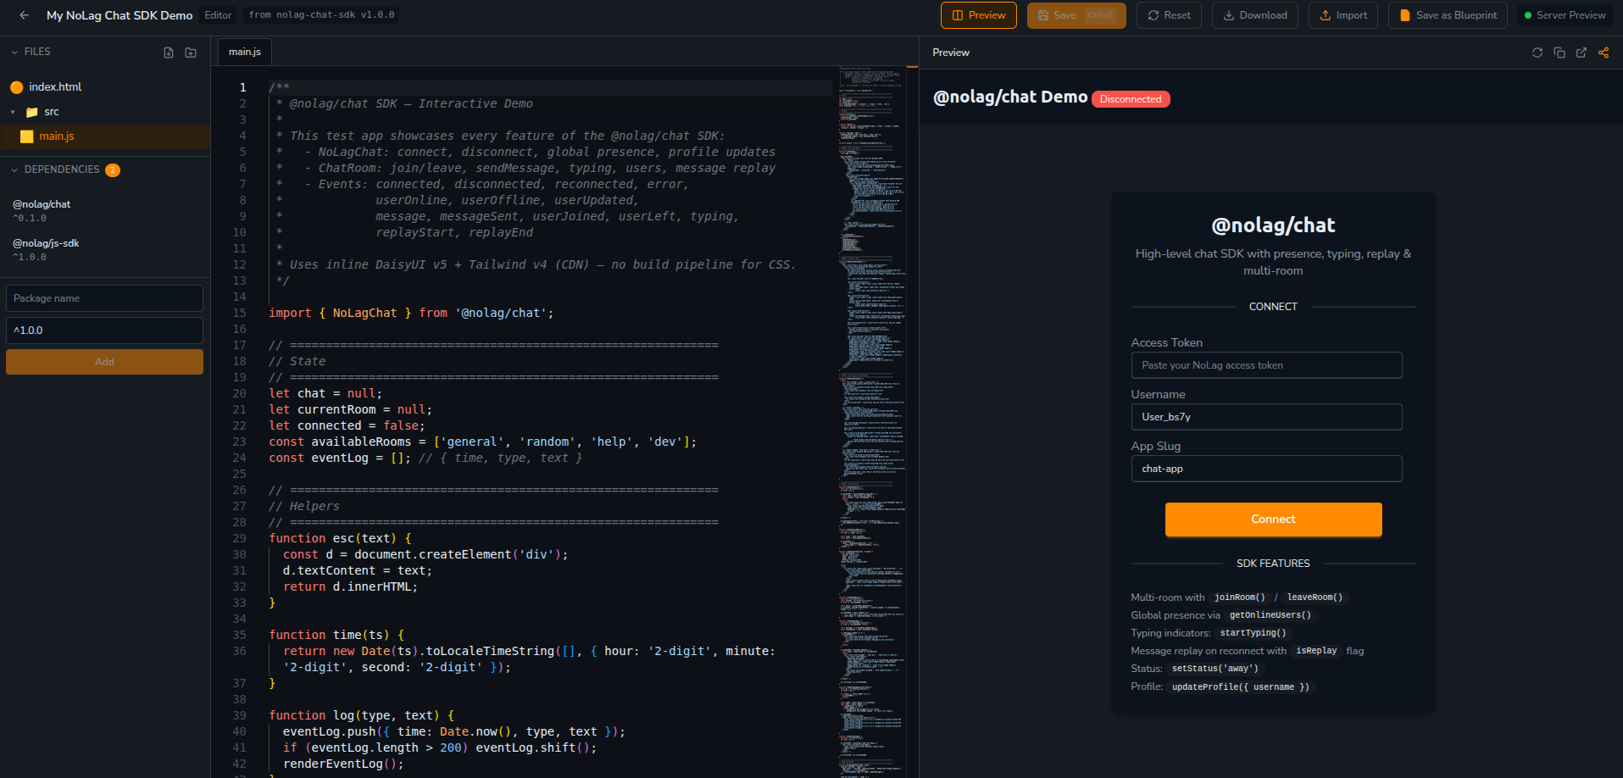The image size is (1623, 778).
Task: Collapse the DEPENDENCIES section
Action: tap(14, 170)
